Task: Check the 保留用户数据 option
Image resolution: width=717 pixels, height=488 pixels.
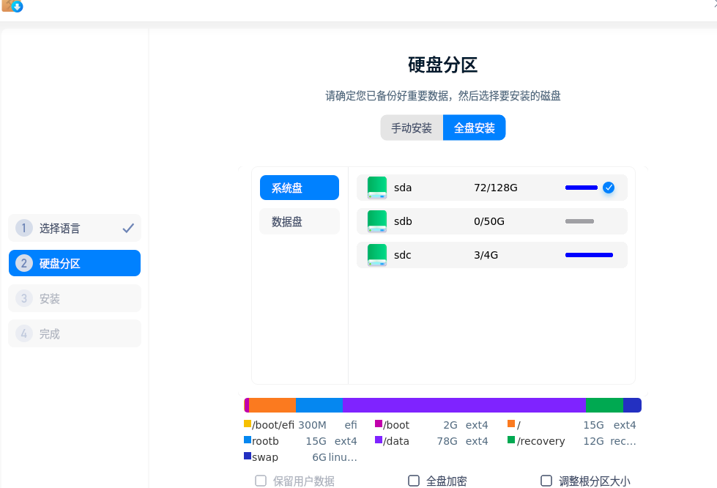Action: (x=261, y=481)
